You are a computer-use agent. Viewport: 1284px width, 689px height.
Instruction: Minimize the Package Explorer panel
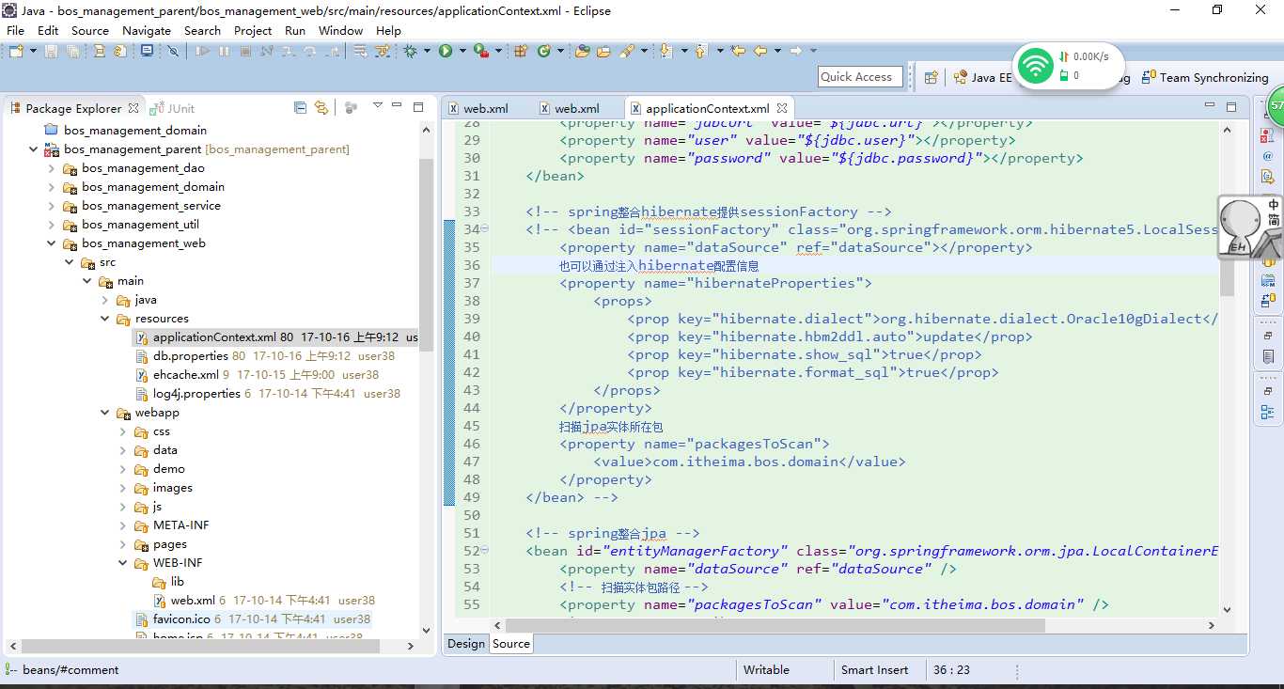pos(398,106)
